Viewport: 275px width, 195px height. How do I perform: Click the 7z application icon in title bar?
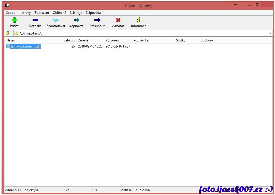(x=7, y=5)
